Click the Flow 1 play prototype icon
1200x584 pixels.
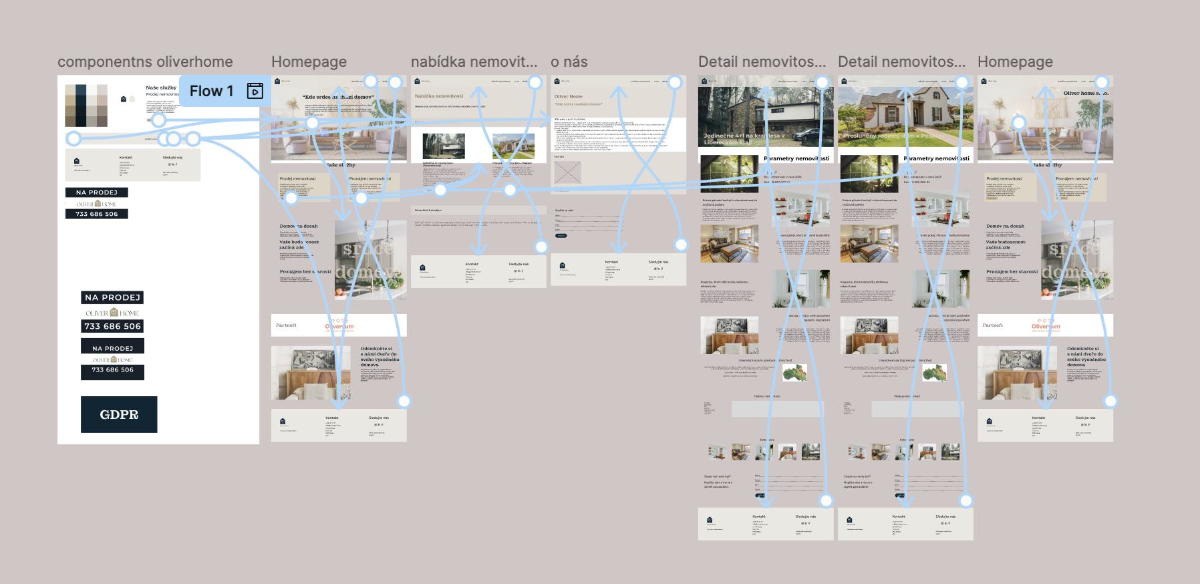point(255,91)
